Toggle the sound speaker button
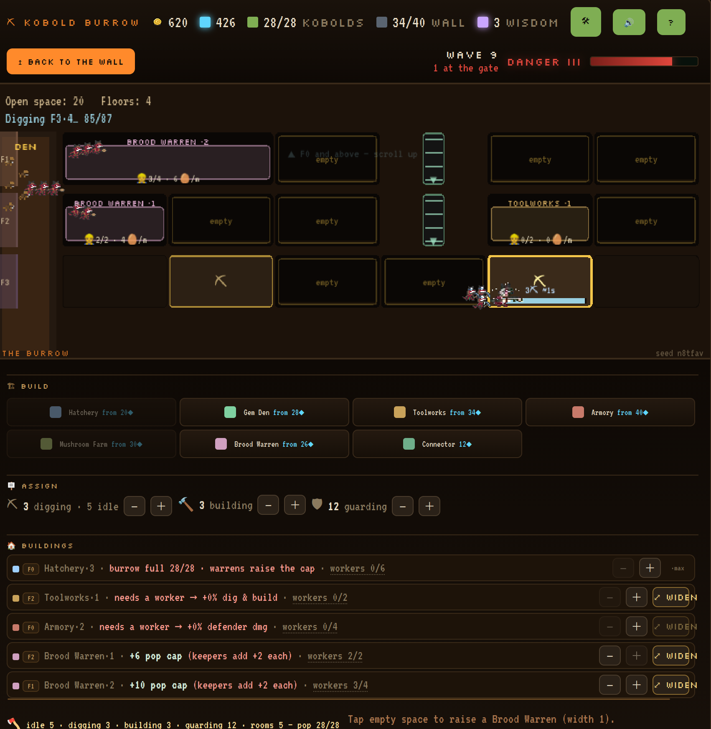 coord(629,22)
